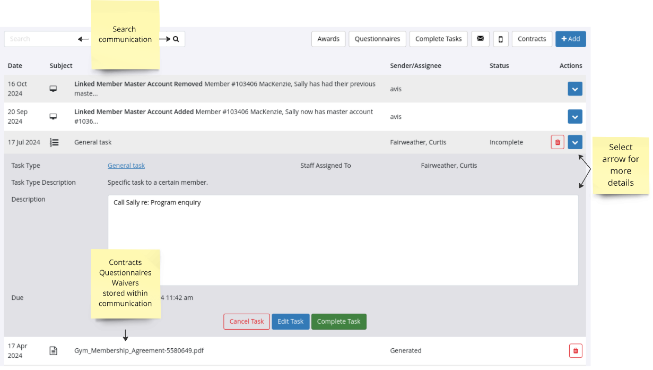Open Contracts from the toolbar
The image size is (653, 370).
(x=532, y=39)
